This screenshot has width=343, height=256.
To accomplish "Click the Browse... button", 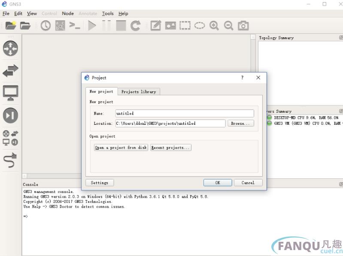I will (x=241, y=123).
